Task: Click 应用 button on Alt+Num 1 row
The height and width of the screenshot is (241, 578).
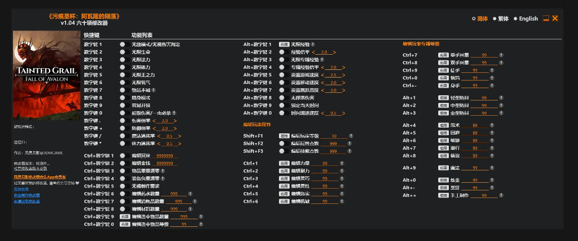Action: 284,45
